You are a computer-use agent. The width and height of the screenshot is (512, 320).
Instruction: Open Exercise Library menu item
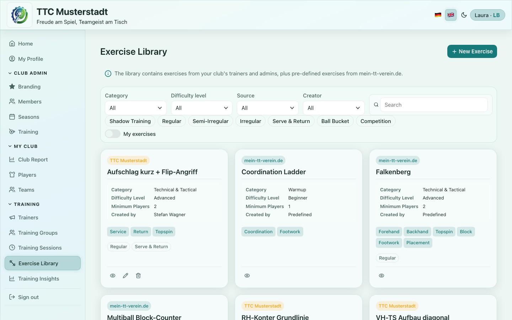click(43, 263)
